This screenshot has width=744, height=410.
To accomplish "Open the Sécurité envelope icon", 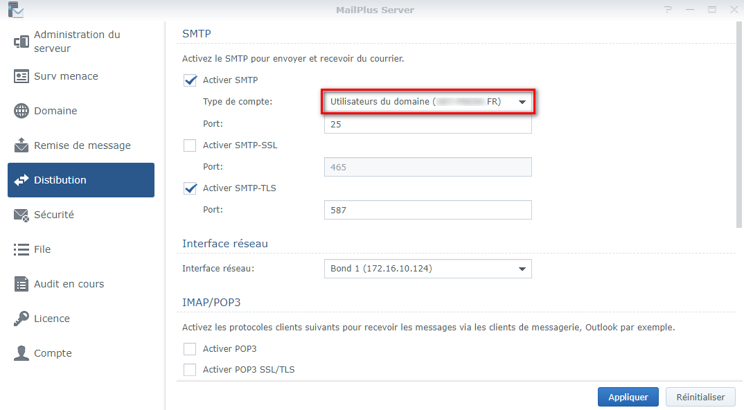I will [21, 215].
